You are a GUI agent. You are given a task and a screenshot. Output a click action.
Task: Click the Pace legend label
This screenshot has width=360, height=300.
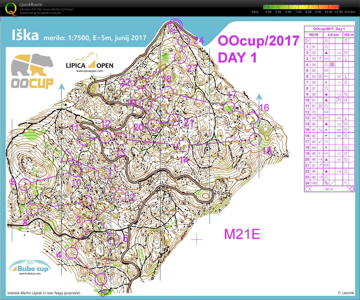pyautogui.click(x=255, y=12)
